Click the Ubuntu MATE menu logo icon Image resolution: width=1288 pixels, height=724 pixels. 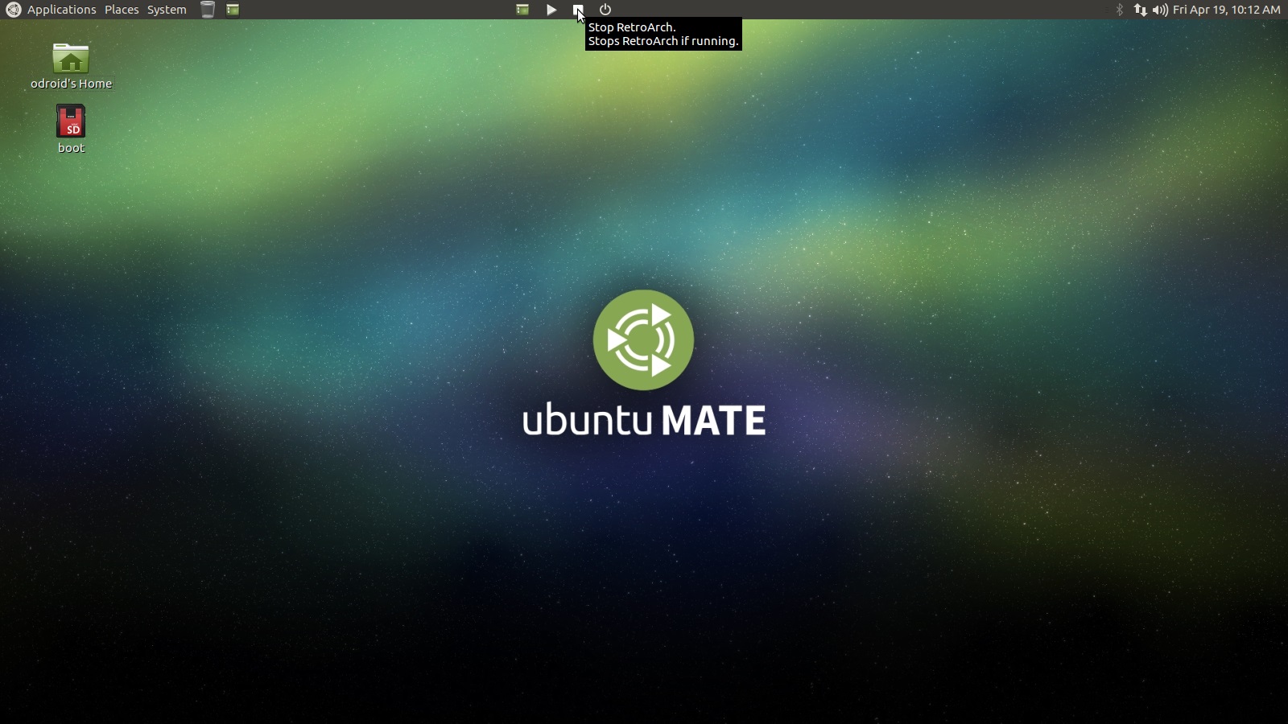coord(11,10)
